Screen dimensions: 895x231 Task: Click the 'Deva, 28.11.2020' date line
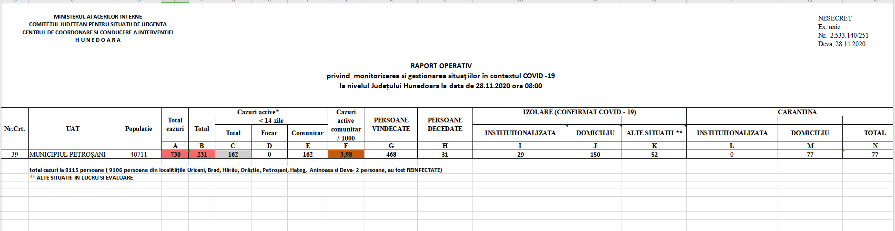coord(842,44)
